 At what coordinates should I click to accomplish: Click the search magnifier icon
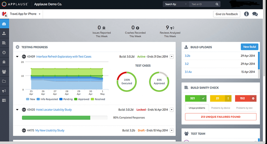217,4
